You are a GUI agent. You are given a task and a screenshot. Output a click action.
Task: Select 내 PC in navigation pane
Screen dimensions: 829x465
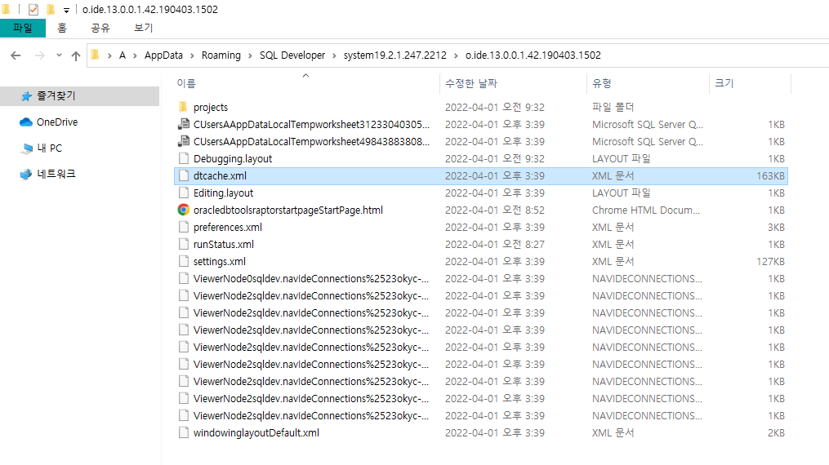tap(49, 148)
